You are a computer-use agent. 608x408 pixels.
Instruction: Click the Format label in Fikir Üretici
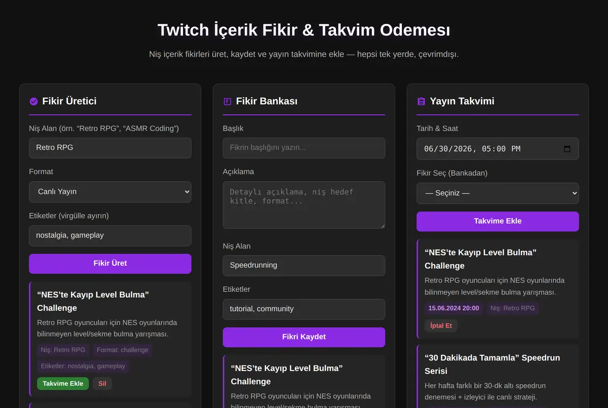(x=41, y=172)
